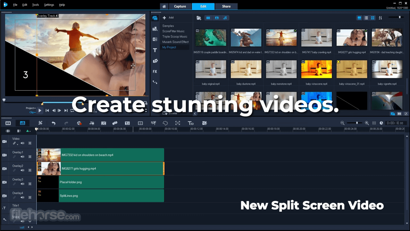This screenshot has height=231, width=410.
Task: Zoom in the timeline
Action: [x=367, y=123]
